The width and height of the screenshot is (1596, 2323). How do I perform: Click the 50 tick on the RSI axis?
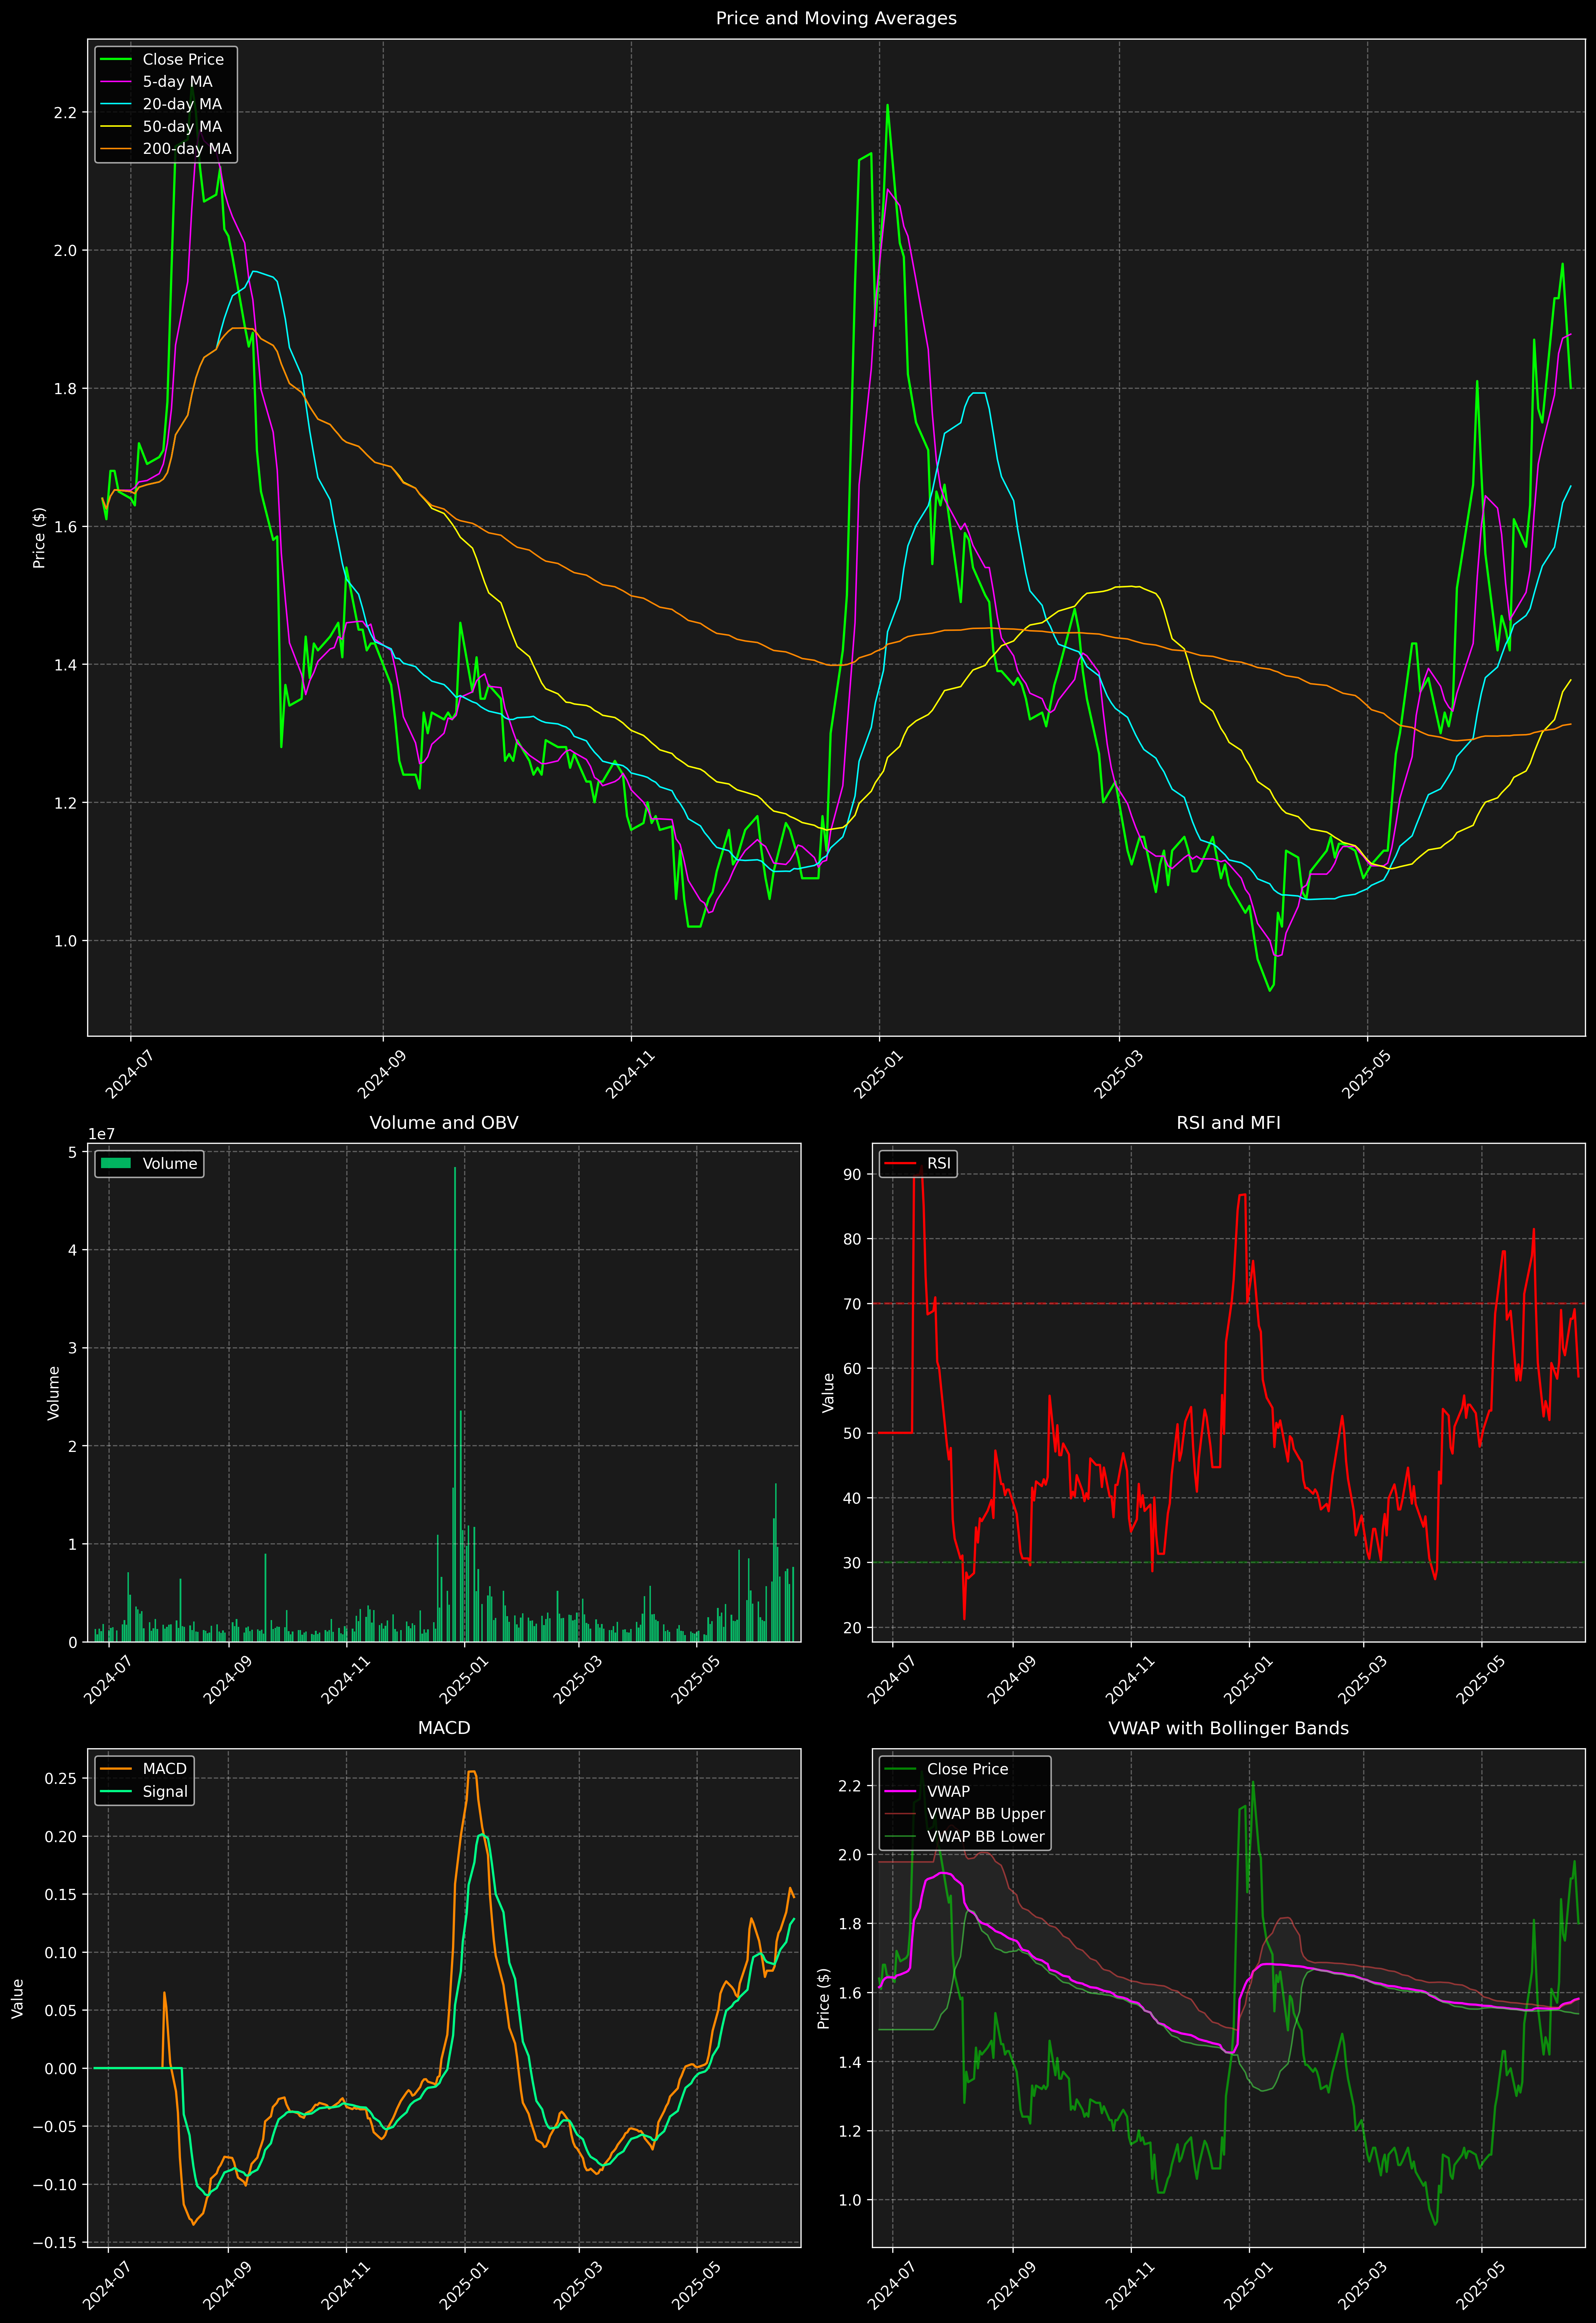pyautogui.click(x=852, y=1433)
